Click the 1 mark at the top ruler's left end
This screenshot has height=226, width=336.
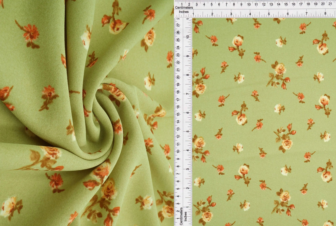click(181, 4)
